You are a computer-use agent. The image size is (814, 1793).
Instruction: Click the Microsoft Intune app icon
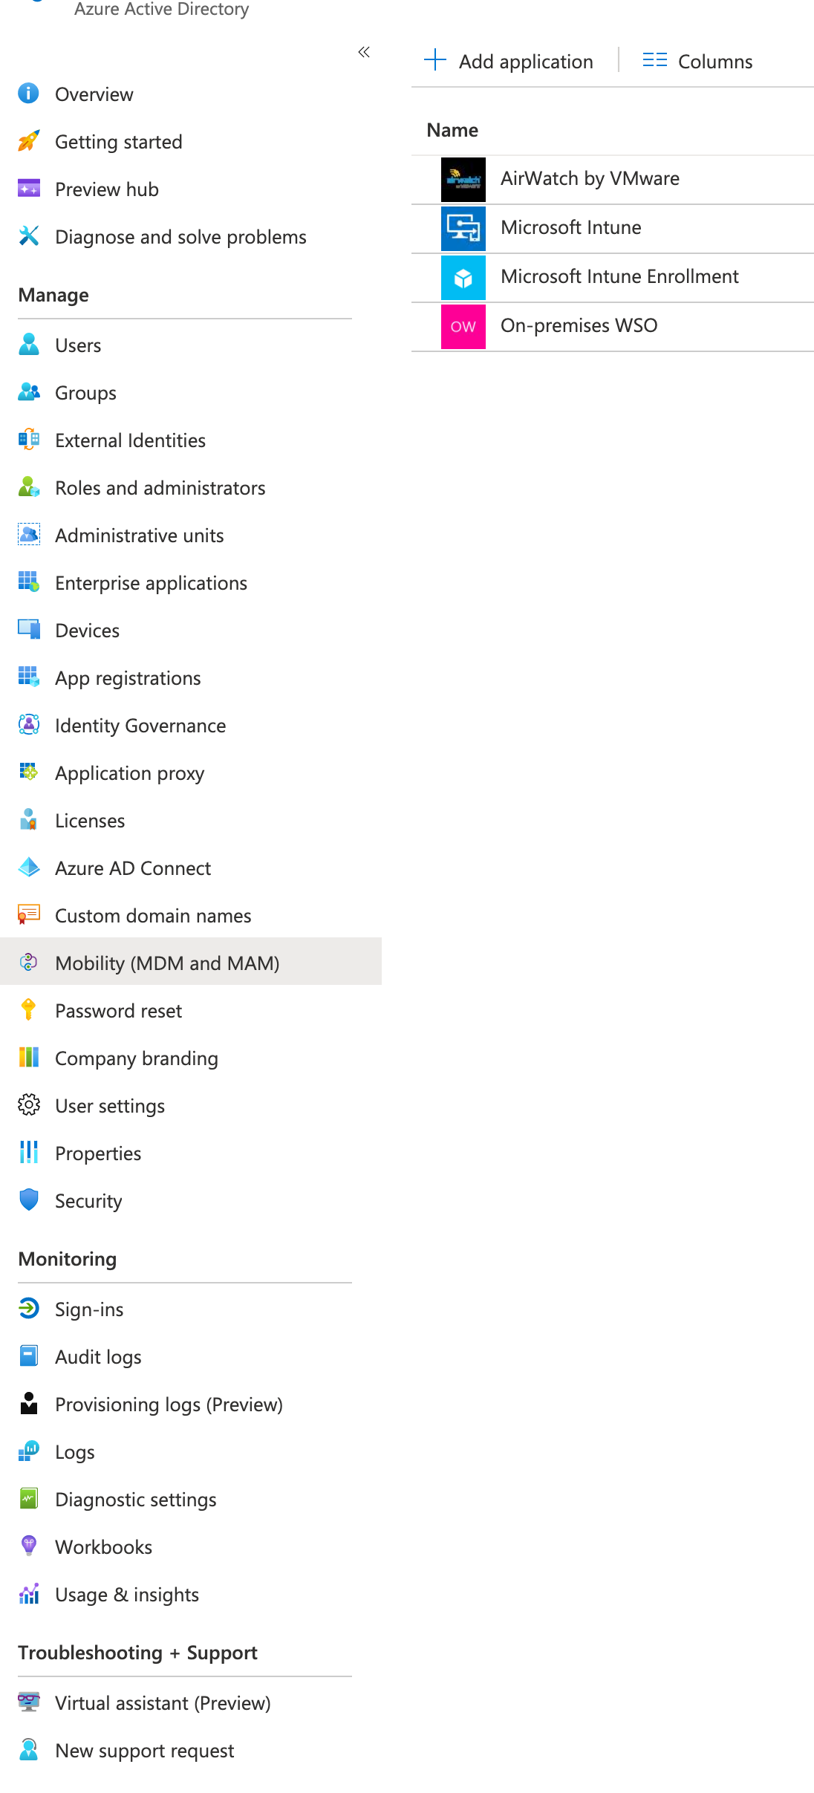(463, 228)
